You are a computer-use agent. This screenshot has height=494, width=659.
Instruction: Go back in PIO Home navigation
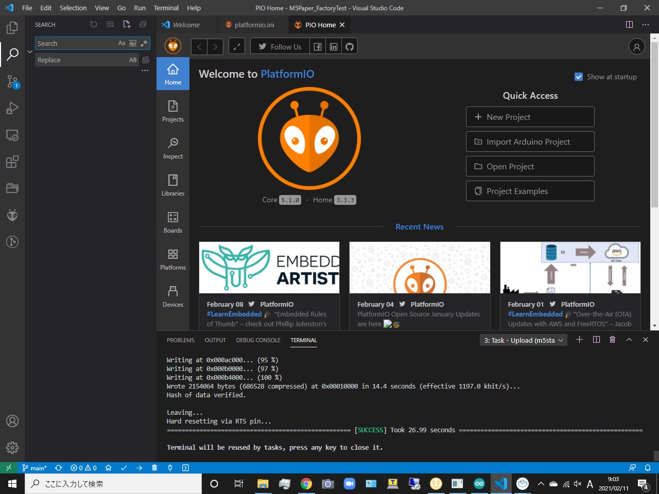coord(199,47)
